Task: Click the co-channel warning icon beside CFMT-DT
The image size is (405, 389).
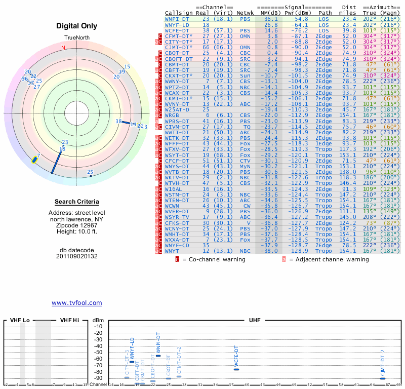Action: [159, 36]
